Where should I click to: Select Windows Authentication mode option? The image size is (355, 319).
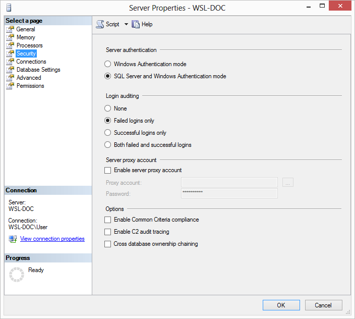107,64
